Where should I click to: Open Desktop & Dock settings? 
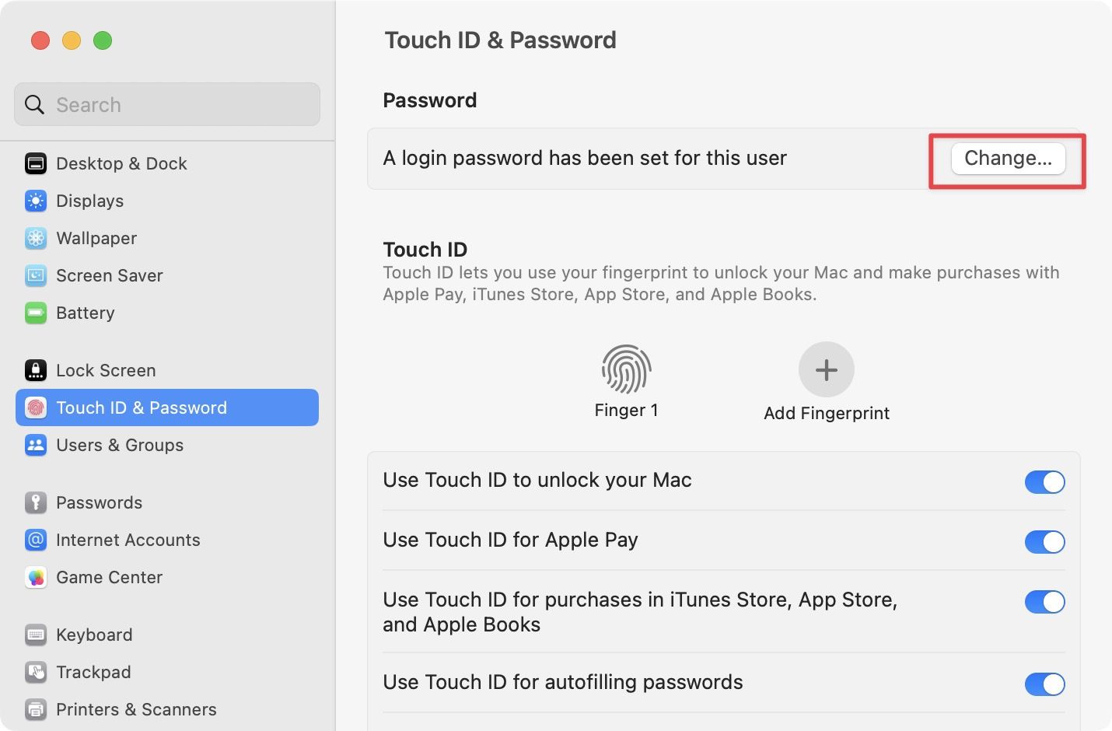[36, 163]
